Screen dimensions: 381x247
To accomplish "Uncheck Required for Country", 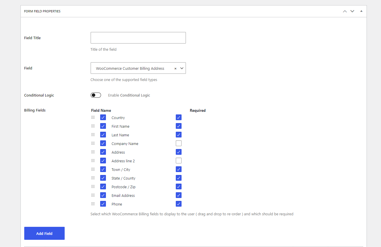I will (179, 117).
